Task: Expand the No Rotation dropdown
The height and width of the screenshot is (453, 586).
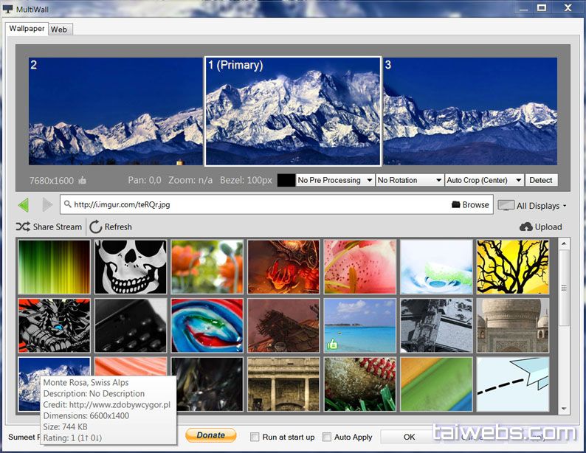Action: (x=410, y=180)
